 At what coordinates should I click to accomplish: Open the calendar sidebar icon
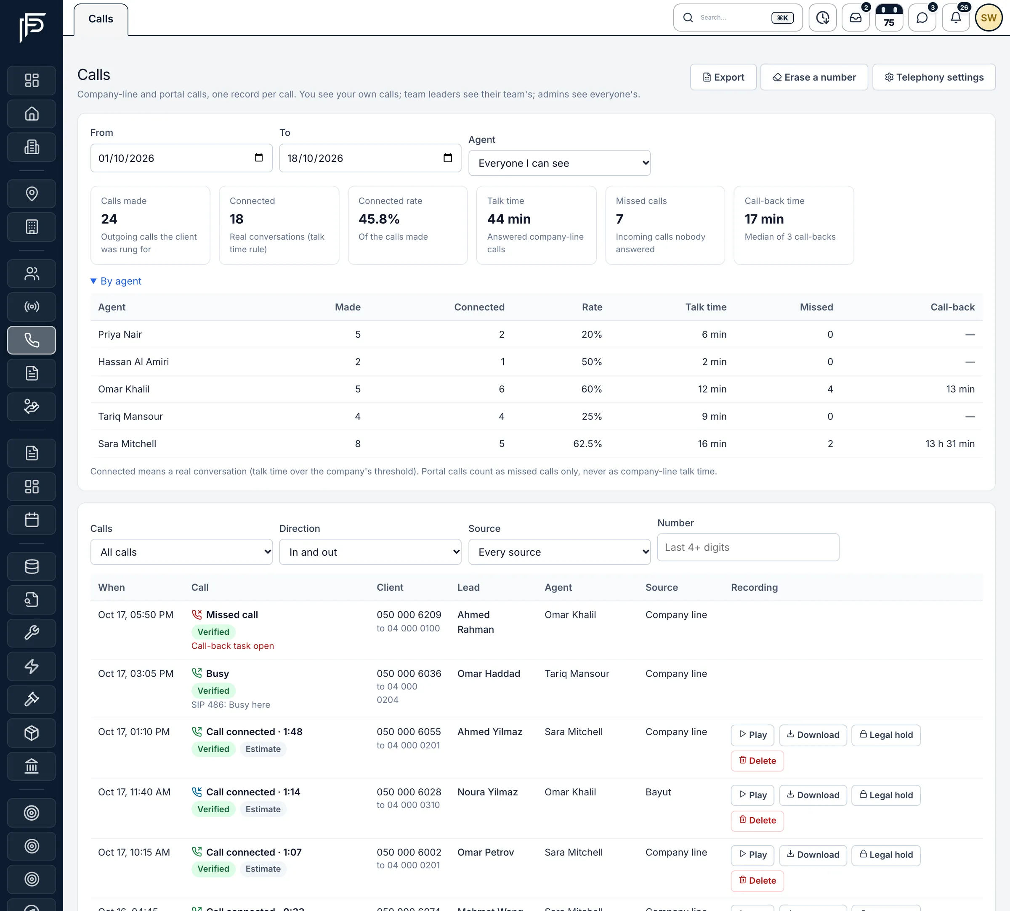point(32,520)
